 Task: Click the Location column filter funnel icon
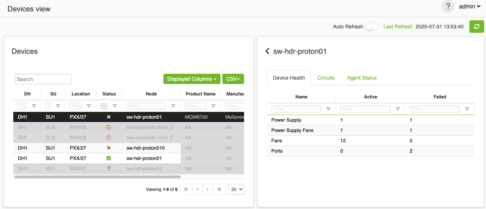(x=89, y=106)
